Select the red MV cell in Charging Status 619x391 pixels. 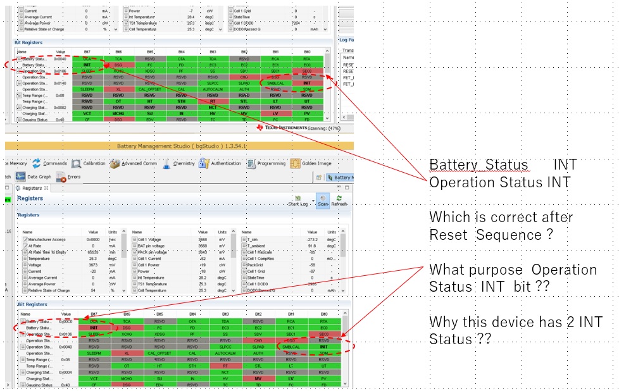tap(258, 378)
